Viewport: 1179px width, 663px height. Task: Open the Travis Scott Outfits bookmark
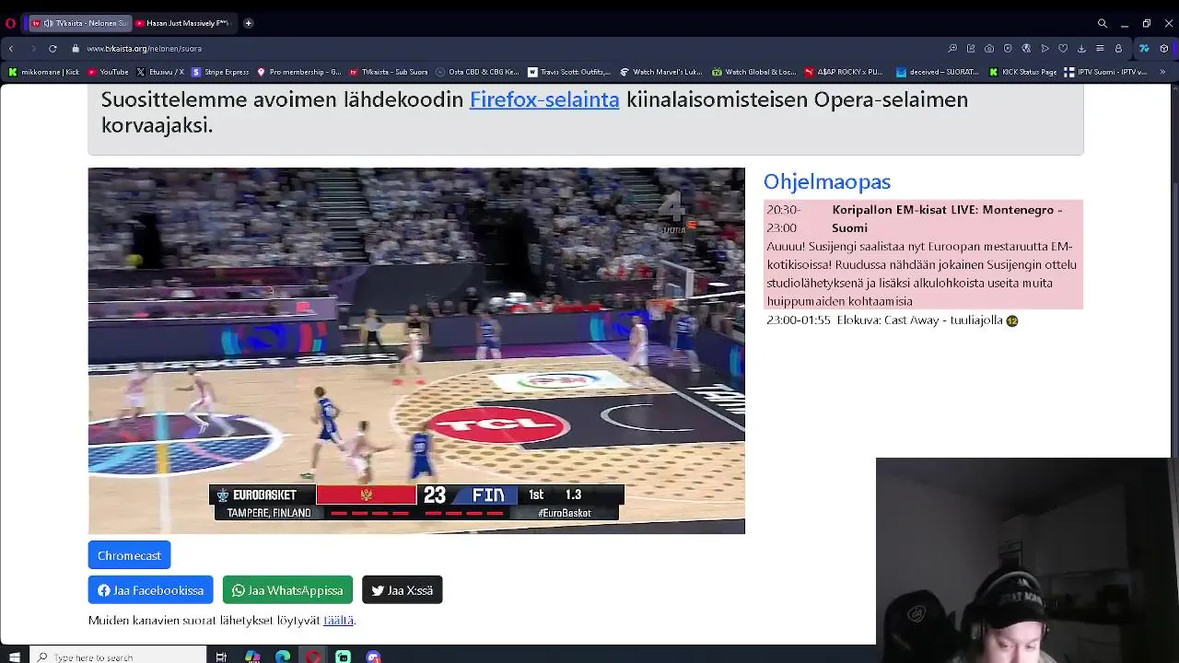569,72
